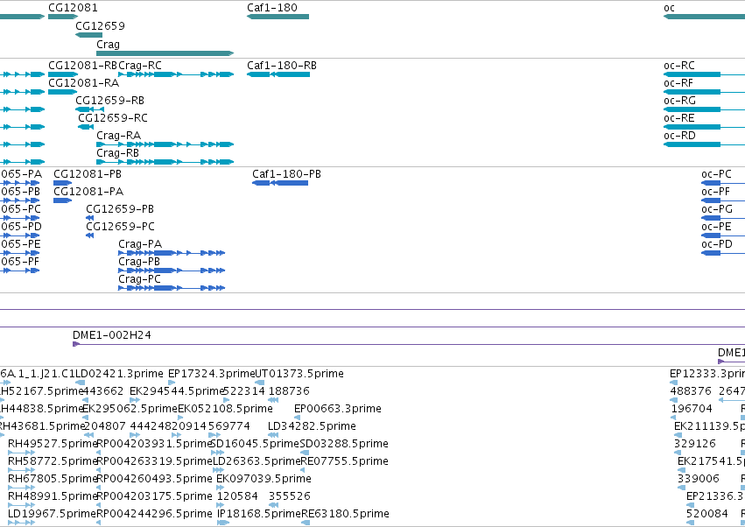Screen dimensions: 745x527
Task: Open the oc-RG transcript label
Action: coord(679,101)
